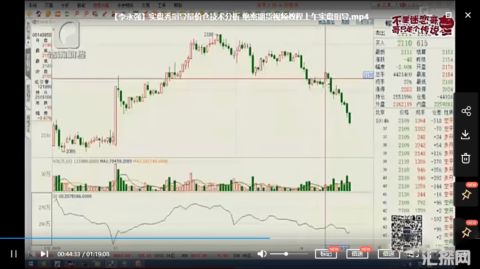
Task: Maximize the video player window
Action: (x=448, y=15)
